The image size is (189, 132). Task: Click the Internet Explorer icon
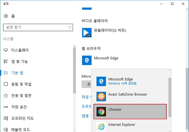[x=101, y=127]
